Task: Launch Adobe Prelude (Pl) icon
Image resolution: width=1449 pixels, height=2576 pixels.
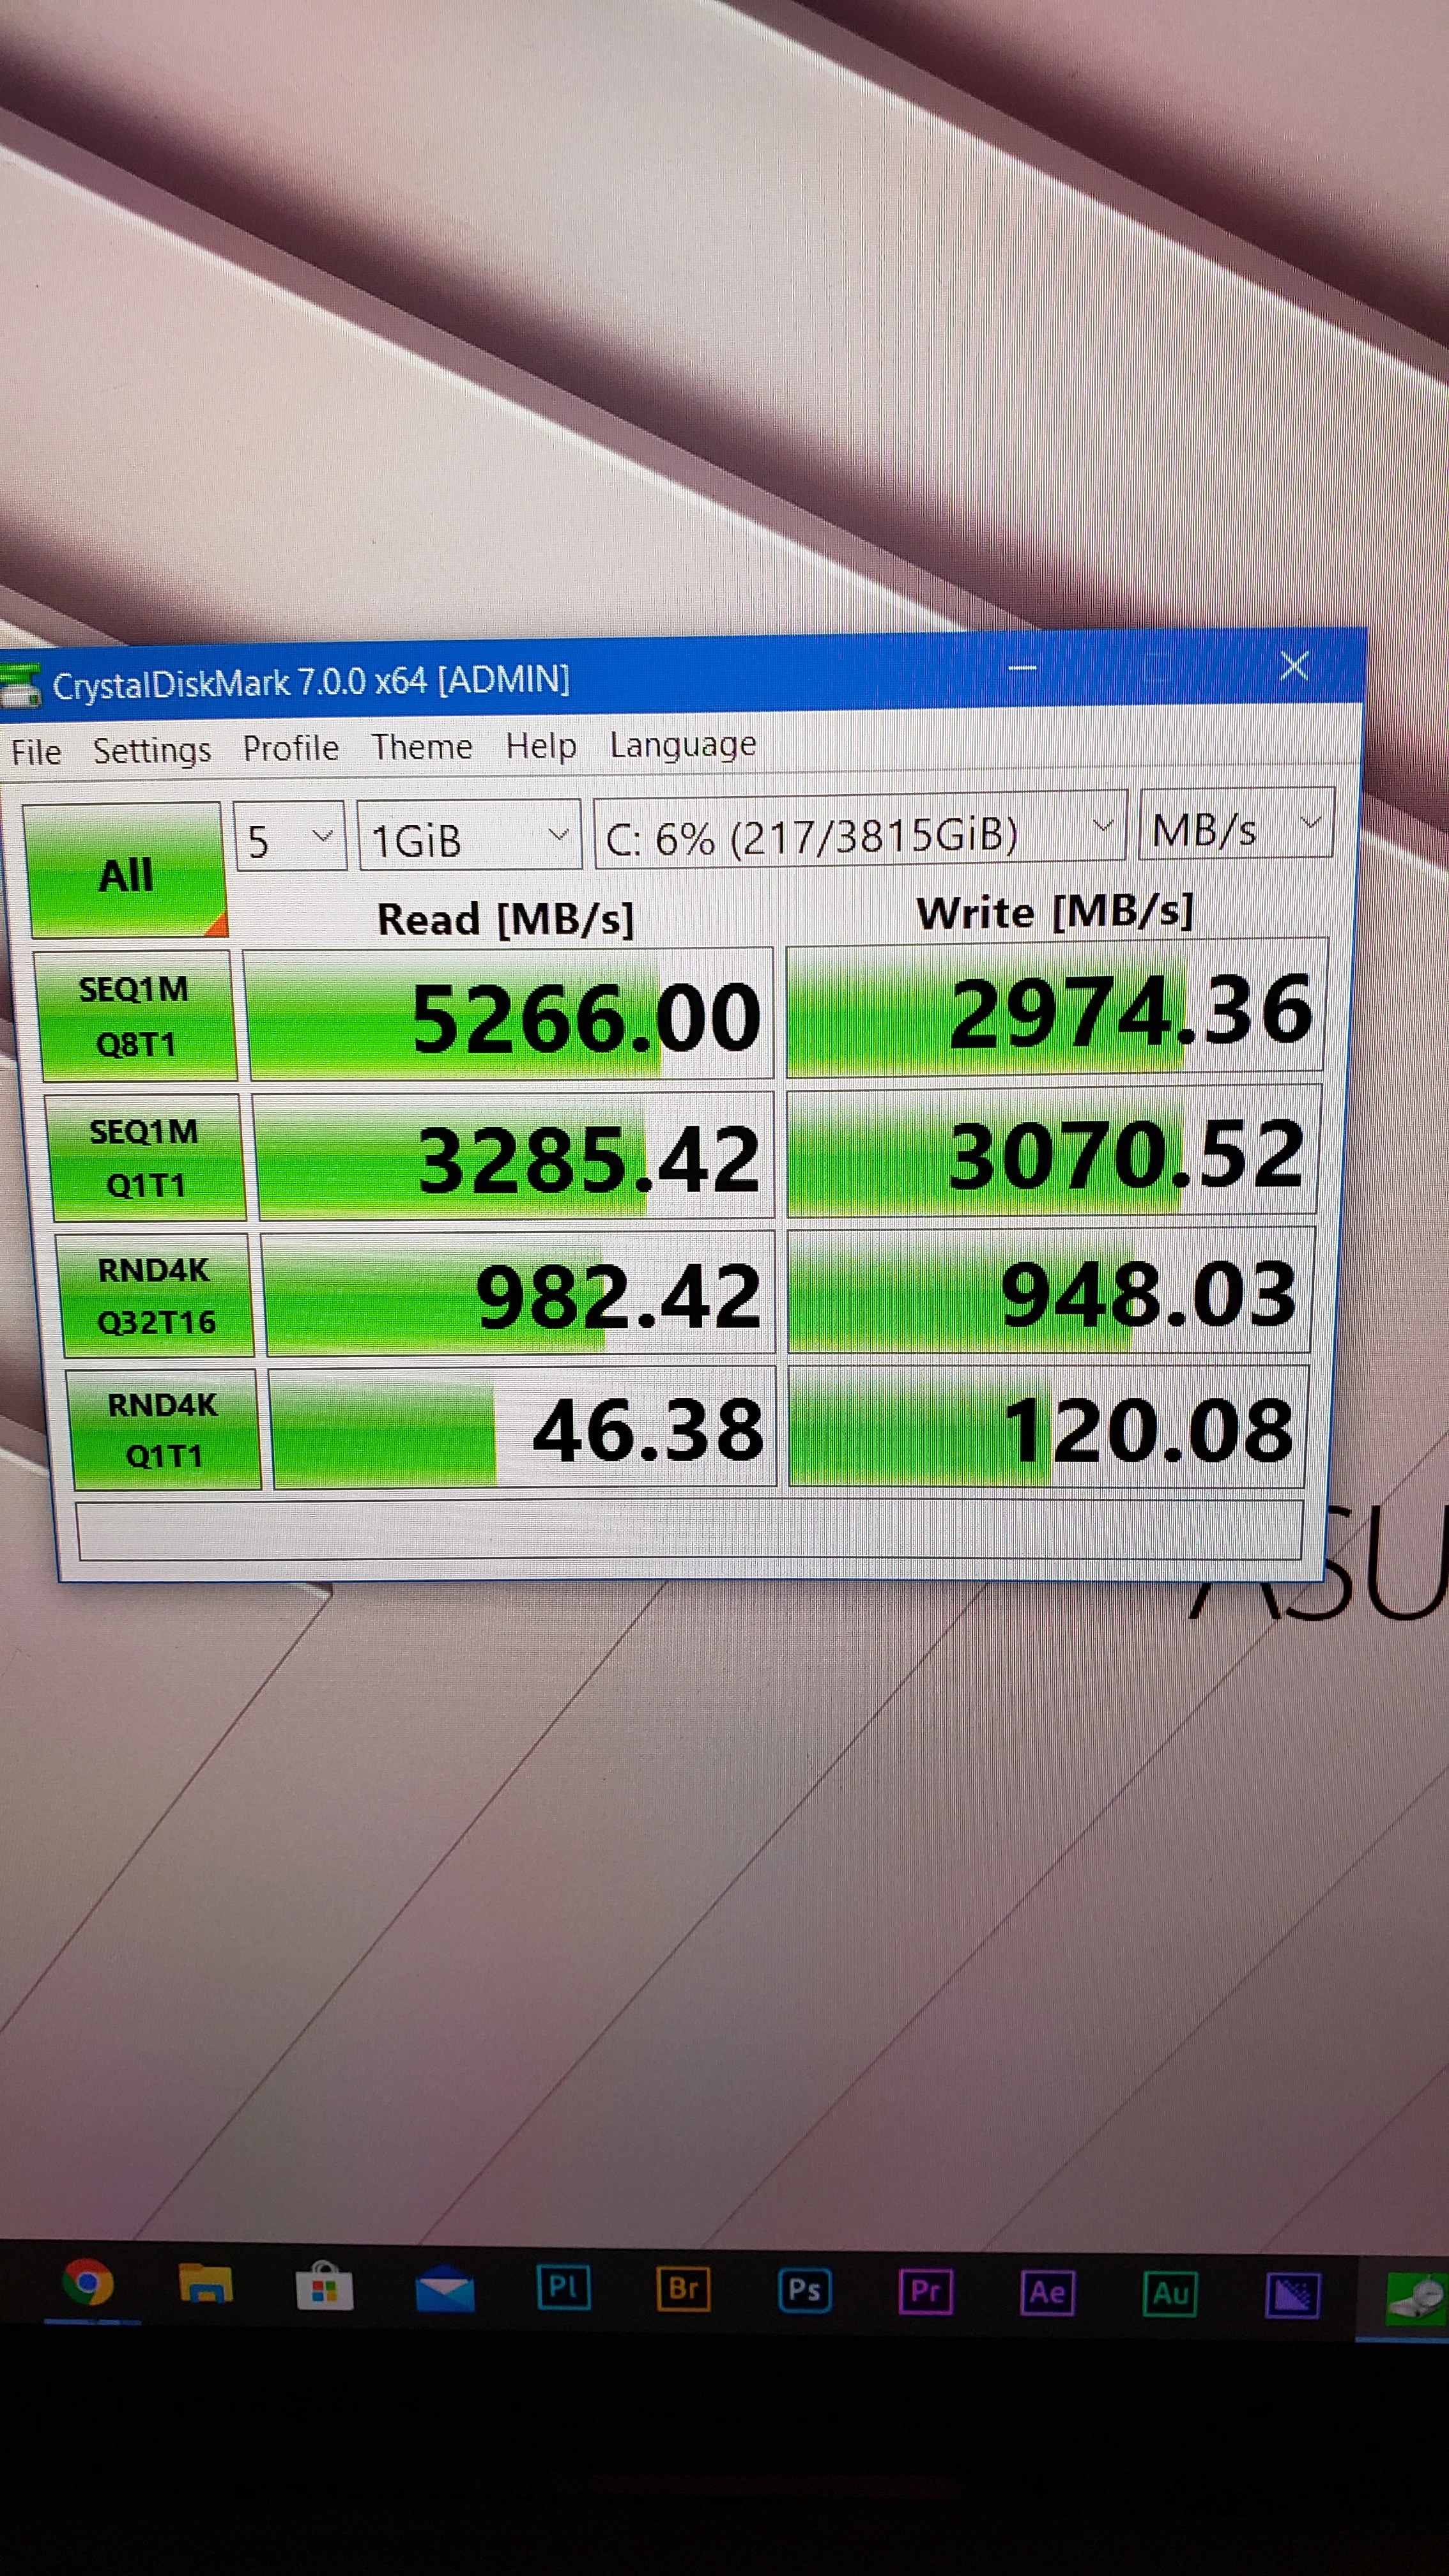Action: 564,2288
